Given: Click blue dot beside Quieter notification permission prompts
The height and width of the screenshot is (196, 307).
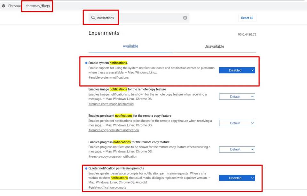Looking at the screenshot, I should (x=86, y=169).
